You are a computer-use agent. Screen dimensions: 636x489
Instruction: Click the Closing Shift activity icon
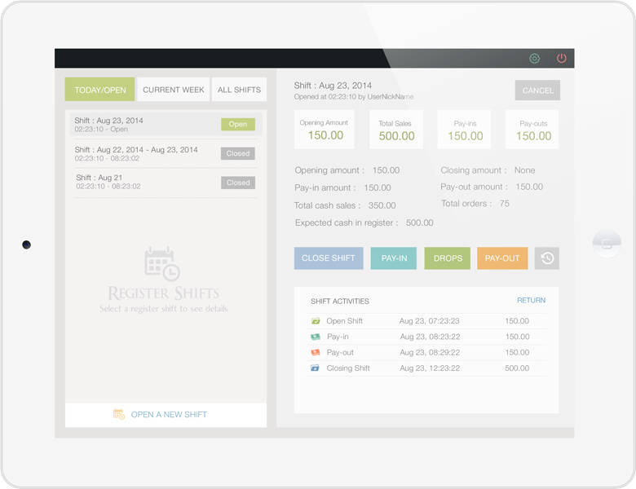pyautogui.click(x=316, y=368)
